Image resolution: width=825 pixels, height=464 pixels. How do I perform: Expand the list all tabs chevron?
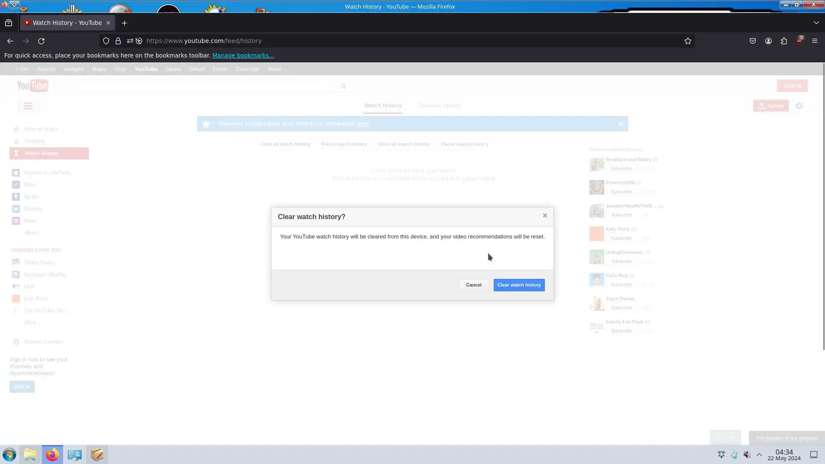click(x=816, y=23)
